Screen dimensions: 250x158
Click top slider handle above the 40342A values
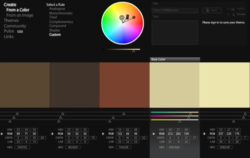[63, 114]
